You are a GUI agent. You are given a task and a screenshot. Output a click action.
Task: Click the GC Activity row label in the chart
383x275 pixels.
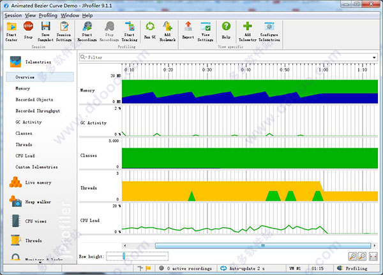(94, 123)
